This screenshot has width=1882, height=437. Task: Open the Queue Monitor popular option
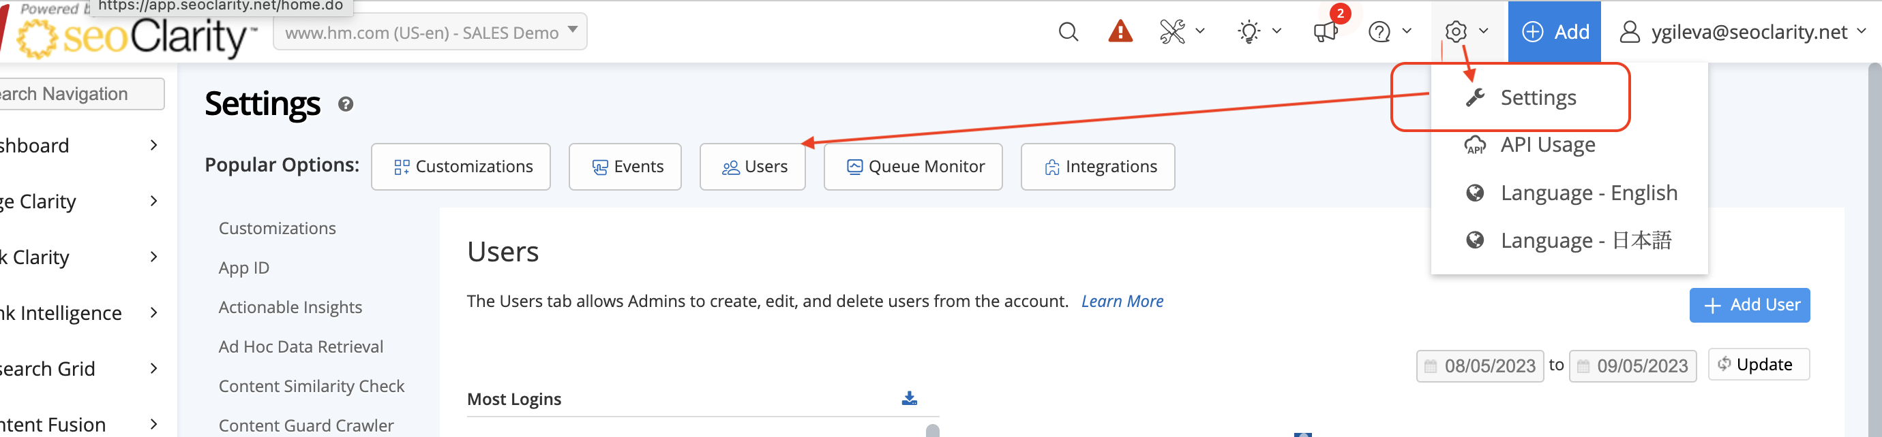point(912,167)
